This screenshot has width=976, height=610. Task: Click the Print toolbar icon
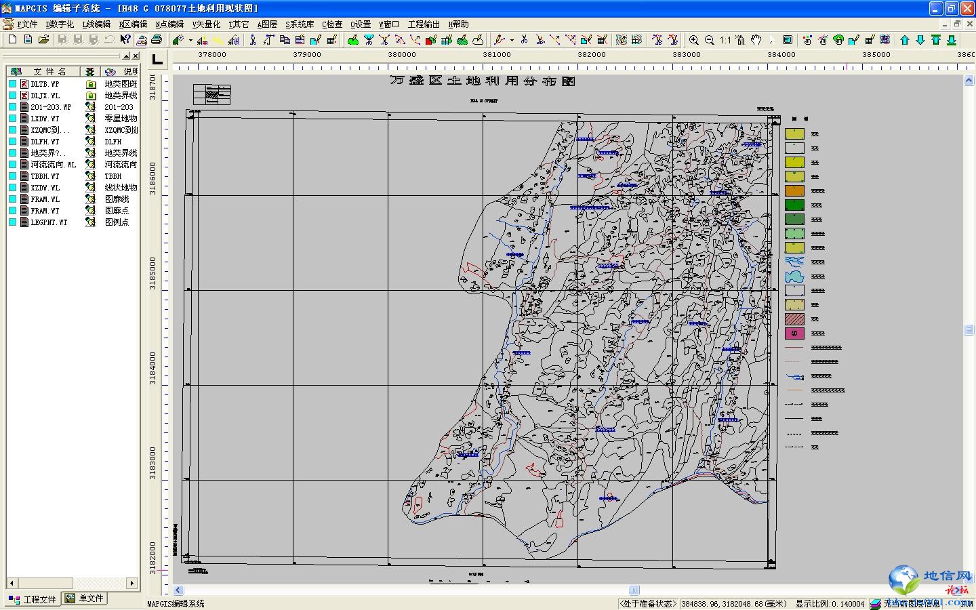point(157,40)
